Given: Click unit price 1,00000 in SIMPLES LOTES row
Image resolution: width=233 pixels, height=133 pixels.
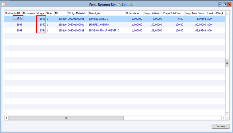Looking at the screenshot, I should point(158,19).
